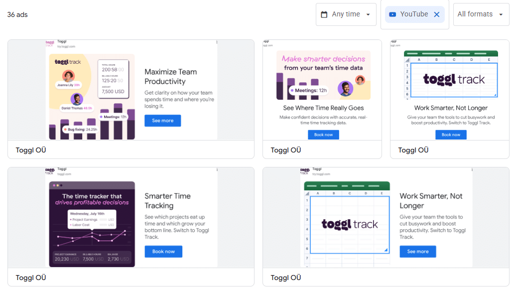Open the Any time dropdown arrow

368,14
